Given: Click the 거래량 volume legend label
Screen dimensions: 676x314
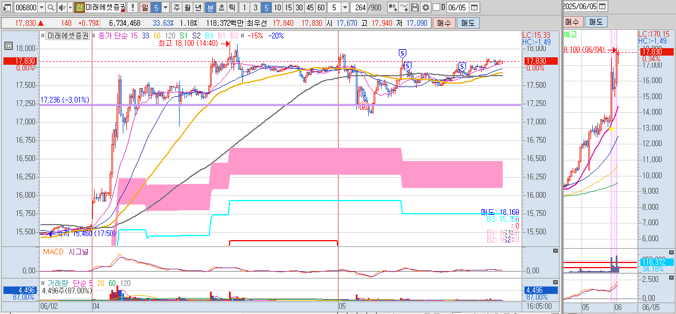Looking at the screenshot, I should click(x=58, y=283).
